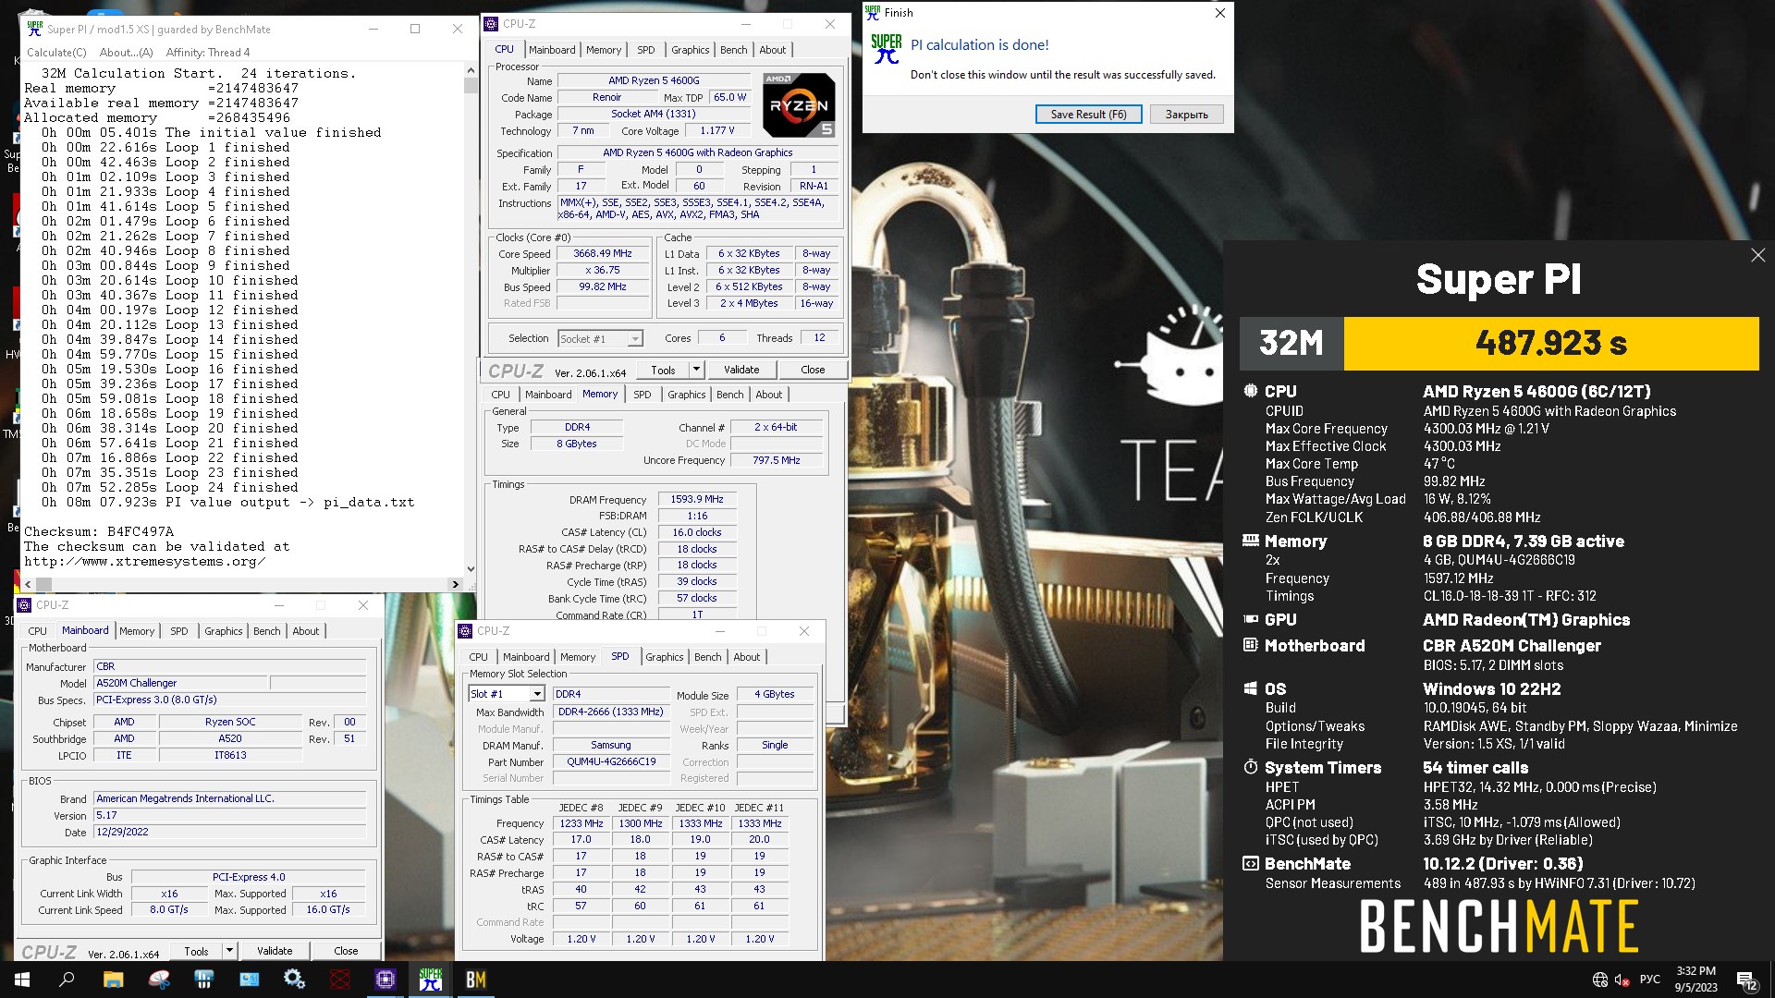Image resolution: width=1775 pixels, height=998 pixels.
Task: Click the Super PI title bar icon
Action: tap(34, 29)
